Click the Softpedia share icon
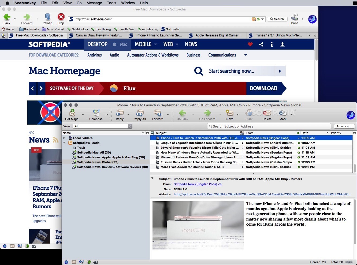Image resolution: width=357 pixels, height=265 pixels. click(x=261, y=44)
